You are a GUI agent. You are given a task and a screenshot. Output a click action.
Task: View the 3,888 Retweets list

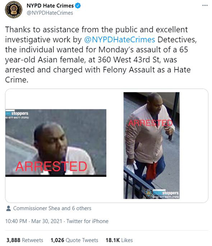pyautogui.click(x=25, y=240)
